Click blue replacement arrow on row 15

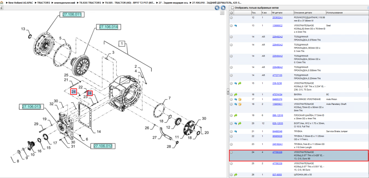pos(236,83)
